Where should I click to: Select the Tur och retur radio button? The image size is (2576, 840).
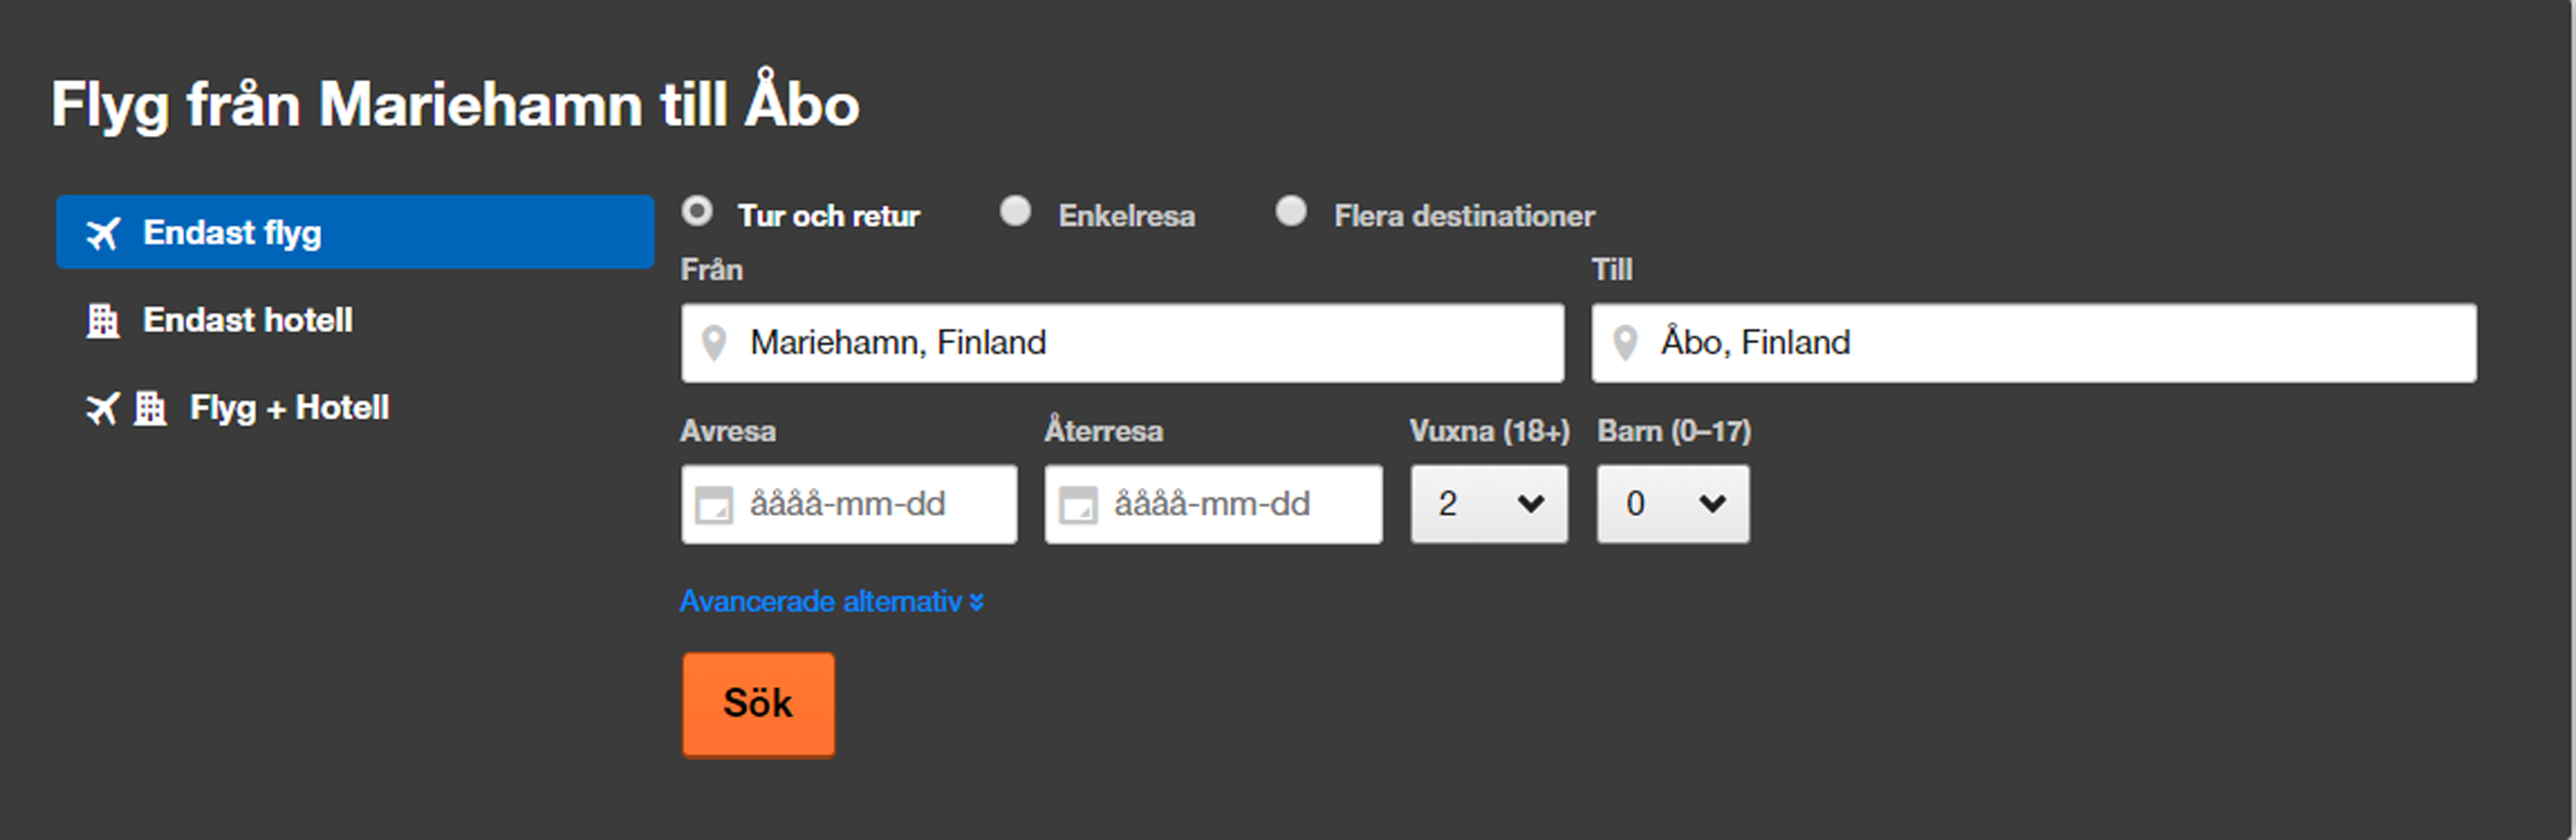(x=697, y=212)
